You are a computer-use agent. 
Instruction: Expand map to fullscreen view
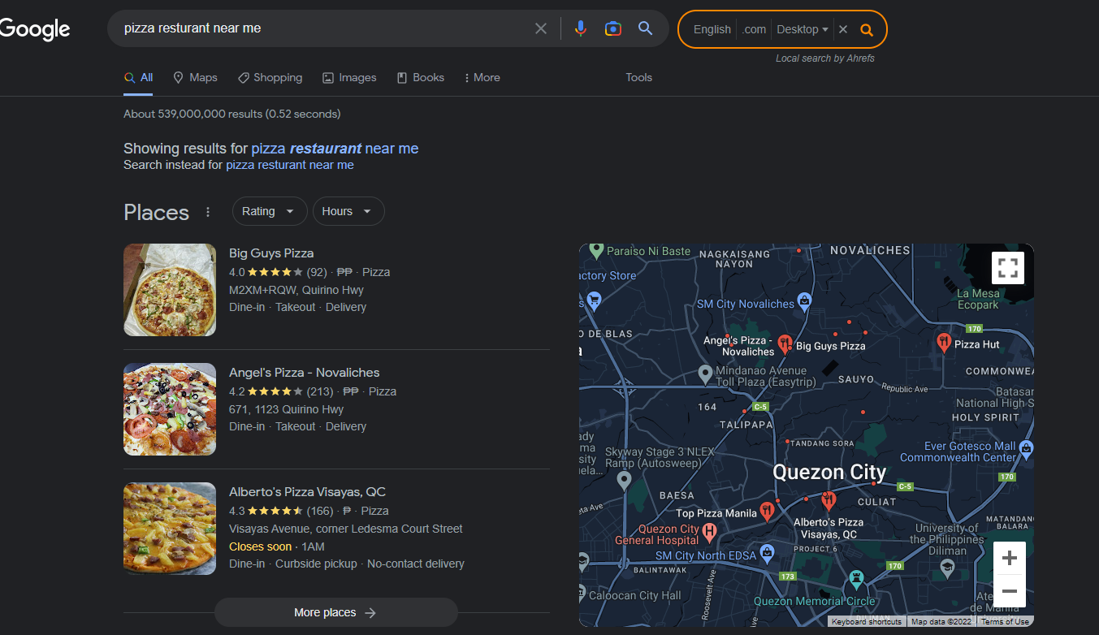click(1008, 268)
